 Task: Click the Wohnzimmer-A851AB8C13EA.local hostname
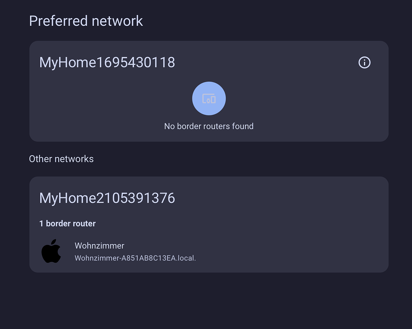tap(136, 258)
